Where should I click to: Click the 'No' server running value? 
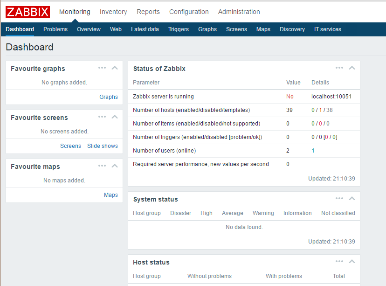click(x=290, y=97)
